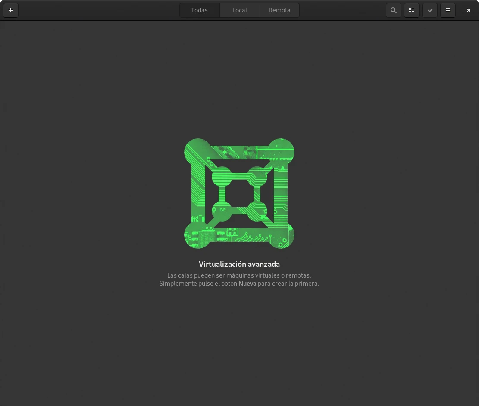Select the Todas tab
The height and width of the screenshot is (406, 479).
(199, 10)
